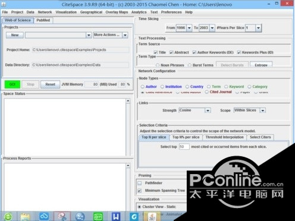Select the Top N per slice tab
The width and height of the screenshot is (295, 221).
154,137
